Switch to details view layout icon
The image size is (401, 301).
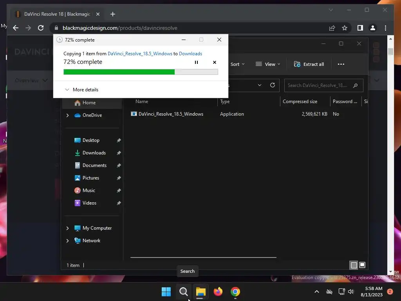[354, 265]
